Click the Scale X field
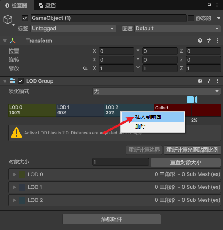Screen dimensions: 223x230 pos(116,68)
